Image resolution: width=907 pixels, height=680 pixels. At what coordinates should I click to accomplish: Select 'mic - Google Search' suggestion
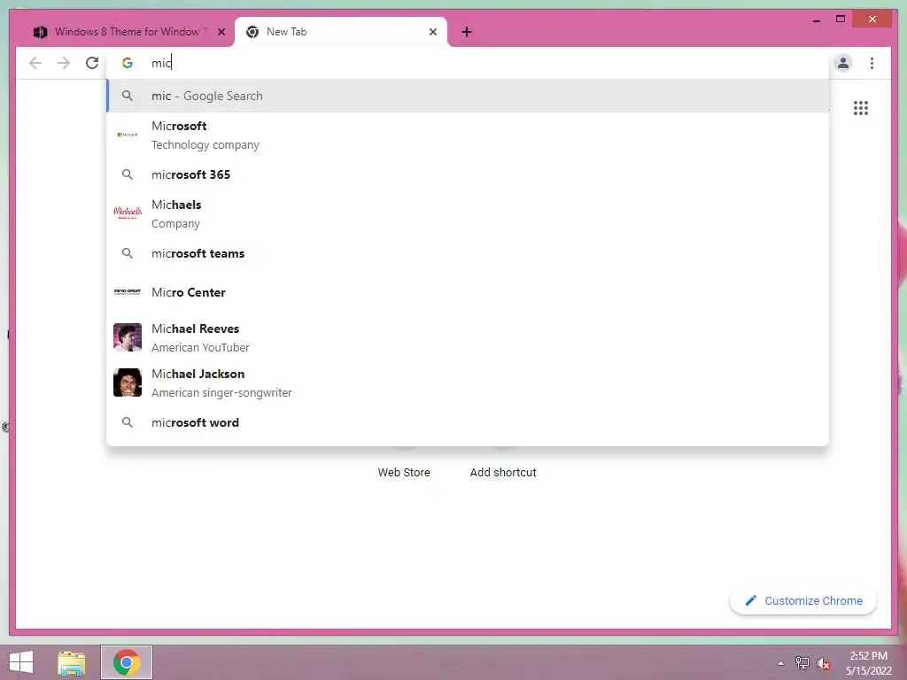(468, 96)
